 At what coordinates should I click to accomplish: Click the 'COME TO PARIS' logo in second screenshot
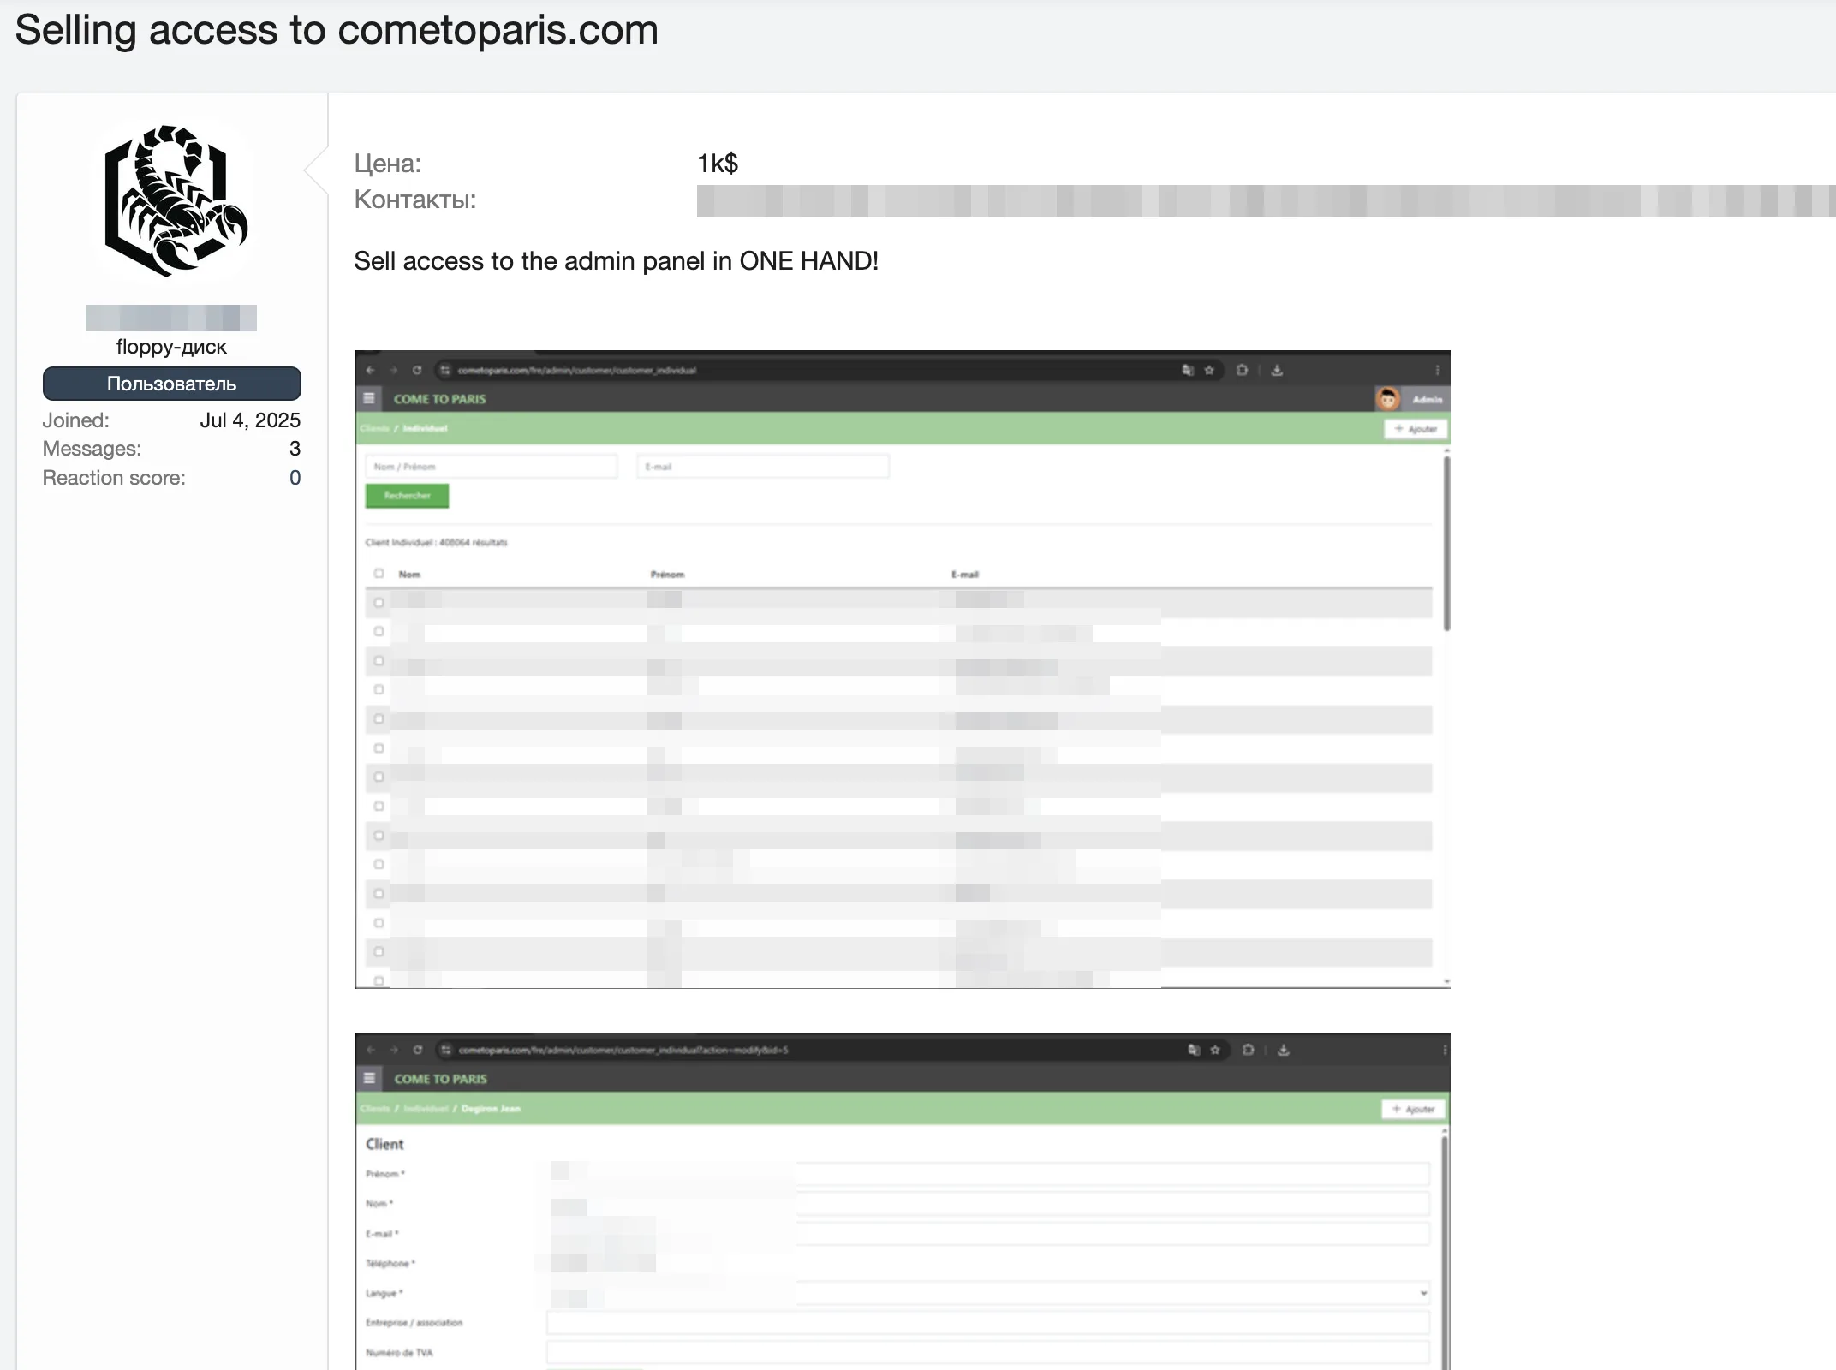click(440, 1079)
